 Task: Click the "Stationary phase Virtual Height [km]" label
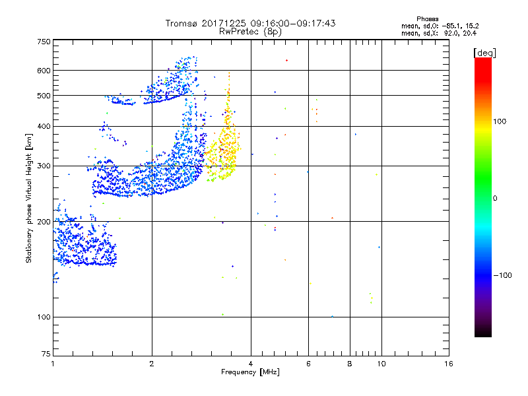point(29,198)
